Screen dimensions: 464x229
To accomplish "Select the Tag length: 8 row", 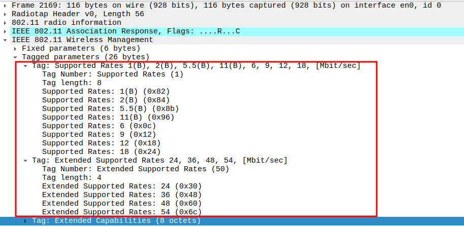I will (x=72, y=83).
